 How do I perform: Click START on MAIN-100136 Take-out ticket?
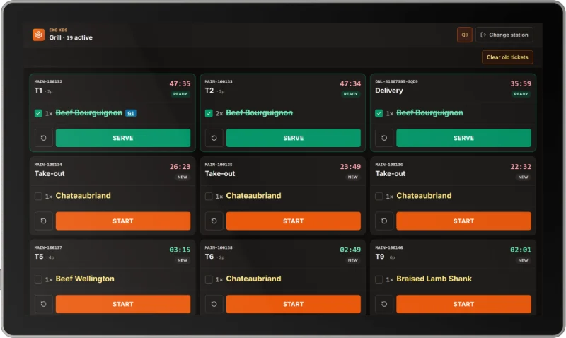(464, 221)
